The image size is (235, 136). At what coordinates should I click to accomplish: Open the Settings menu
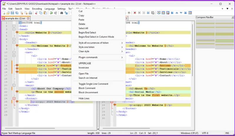click(x=61, y=9)
